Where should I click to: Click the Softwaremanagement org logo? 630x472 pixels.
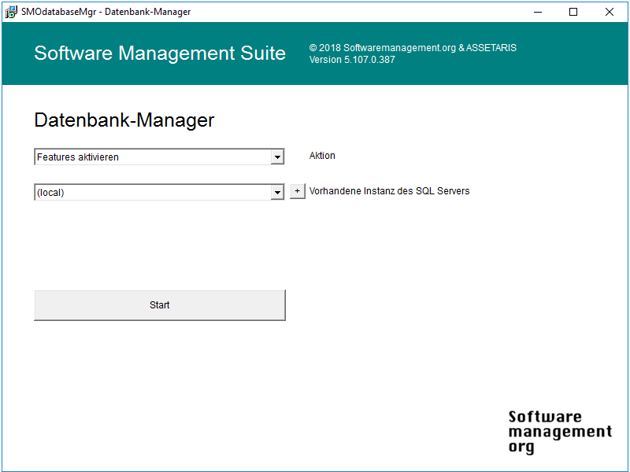point(559,432)
